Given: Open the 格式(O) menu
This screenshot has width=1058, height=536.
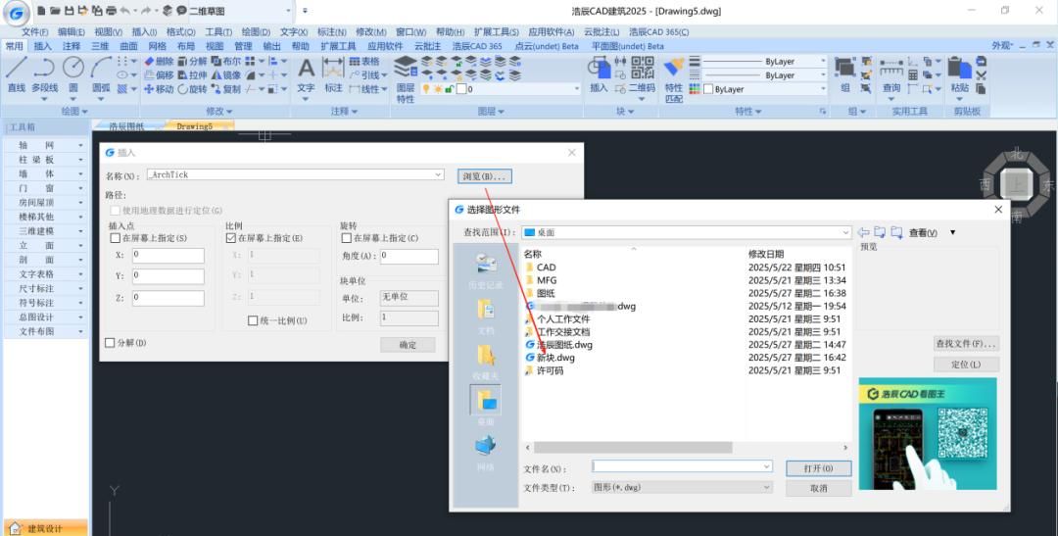Looking at the screenshot, I should pos(180,32).
